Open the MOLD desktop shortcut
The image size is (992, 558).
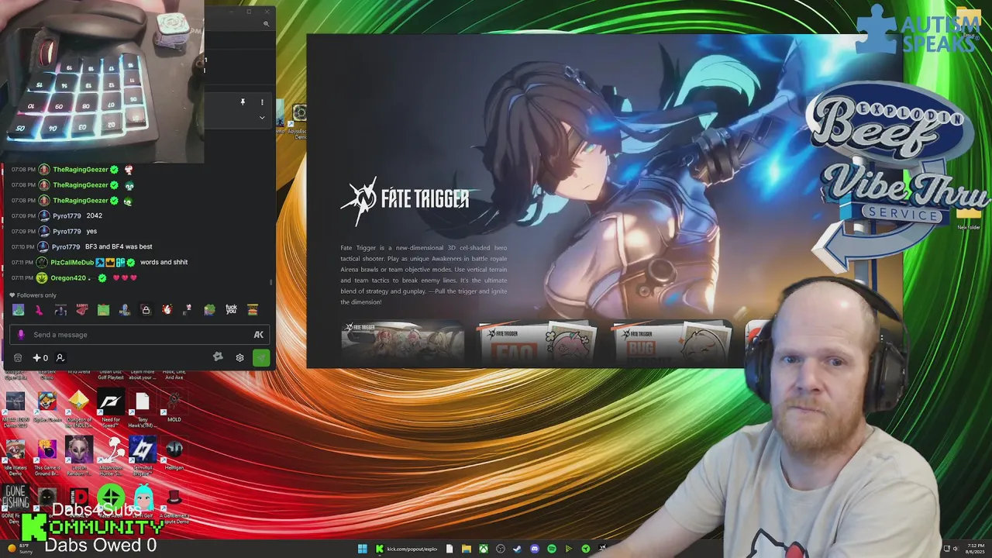coord(174,408)
